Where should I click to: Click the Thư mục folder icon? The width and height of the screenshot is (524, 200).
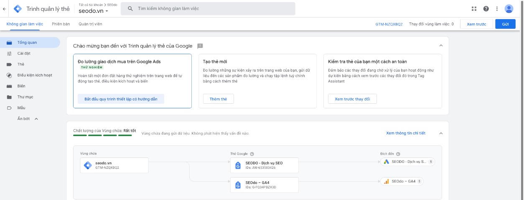pos(9,97)
